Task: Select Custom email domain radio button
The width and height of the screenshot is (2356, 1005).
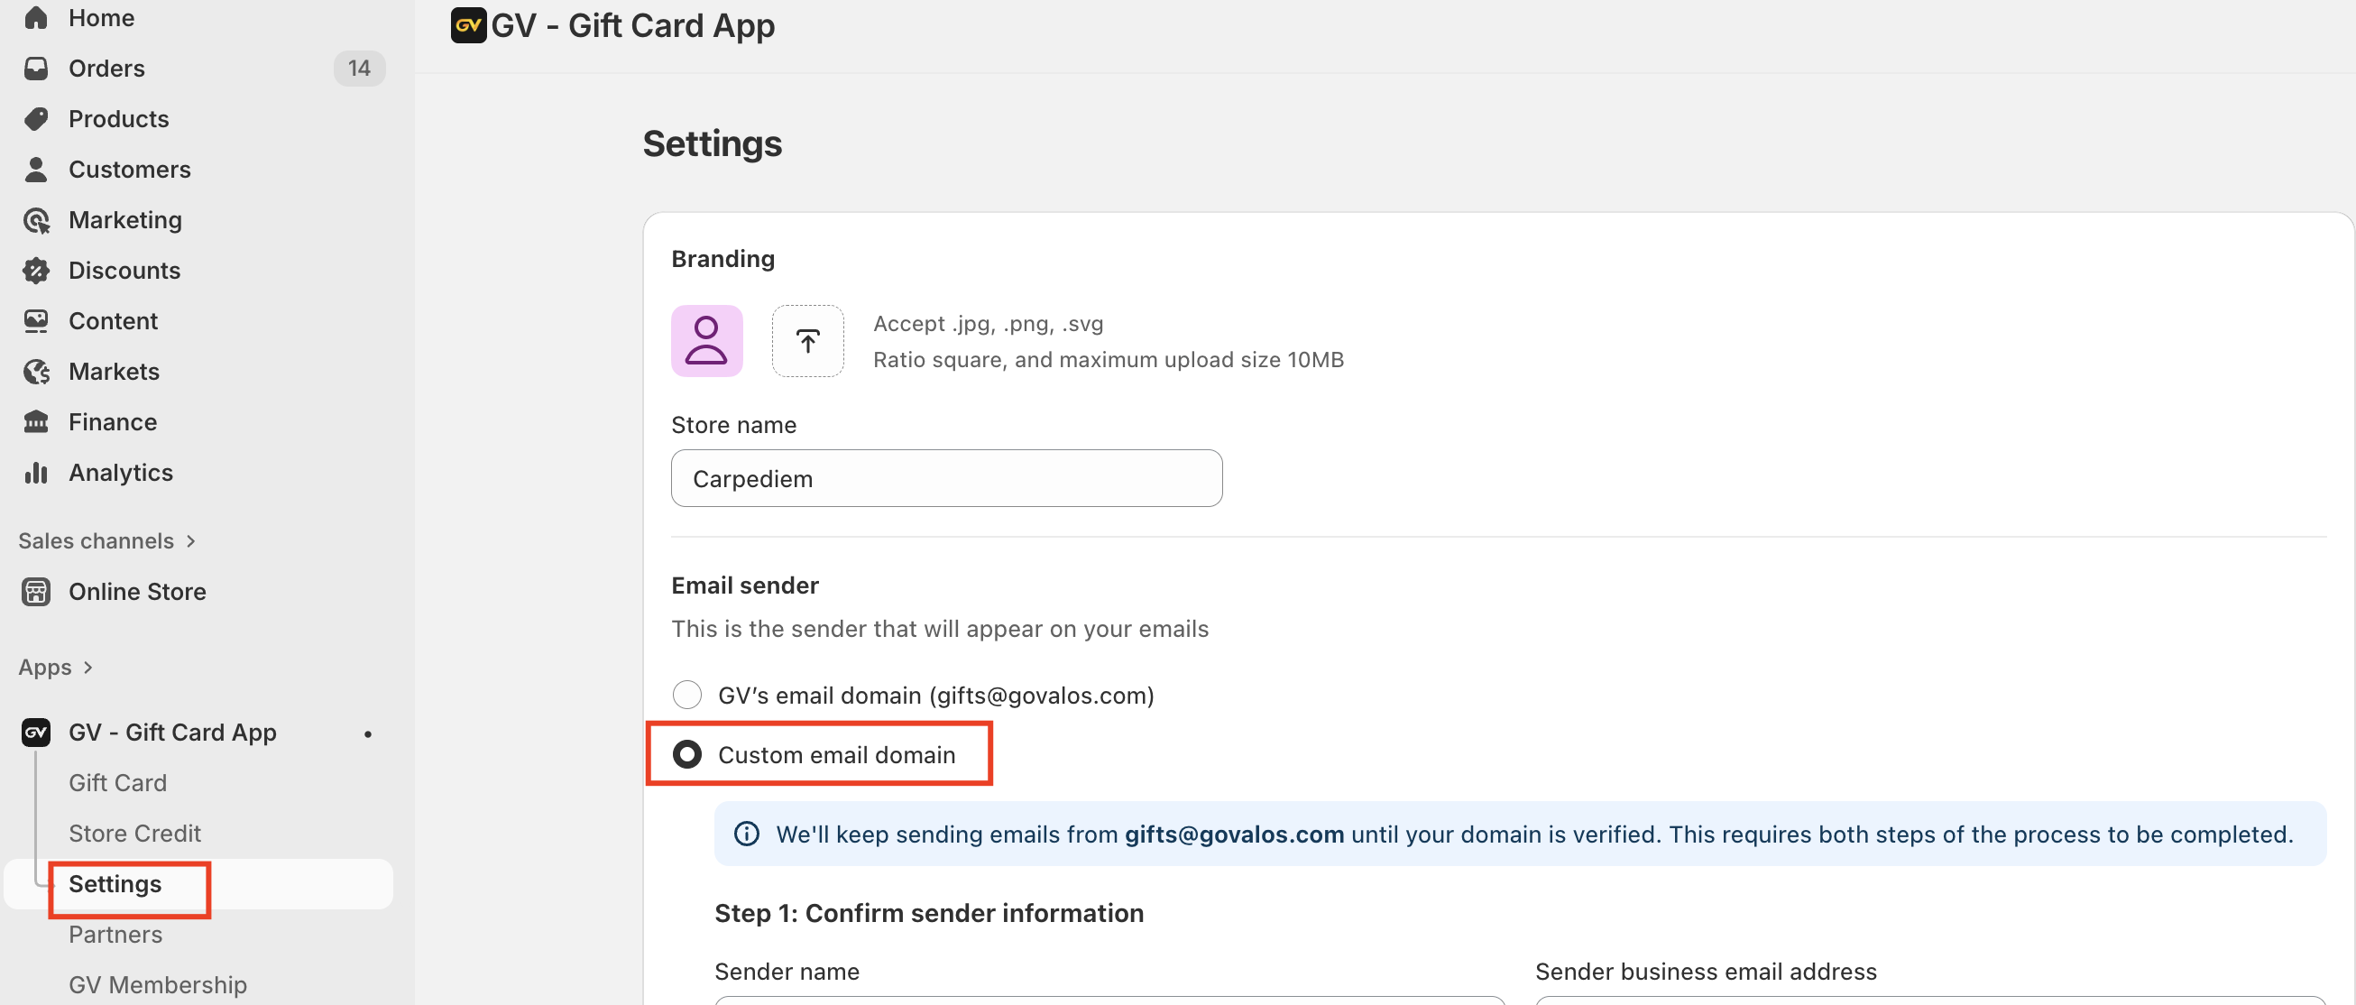Action: (686, 754)
